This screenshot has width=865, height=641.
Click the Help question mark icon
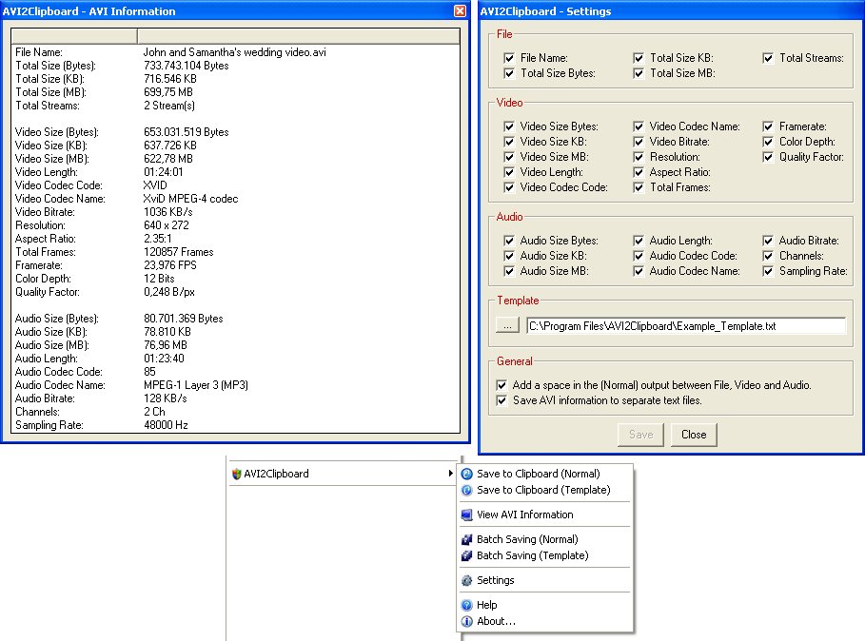(466, 605)
